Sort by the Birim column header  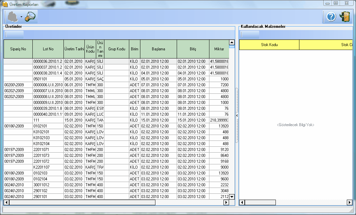134,49
